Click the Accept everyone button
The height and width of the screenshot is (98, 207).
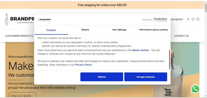[x=146, y=77]
